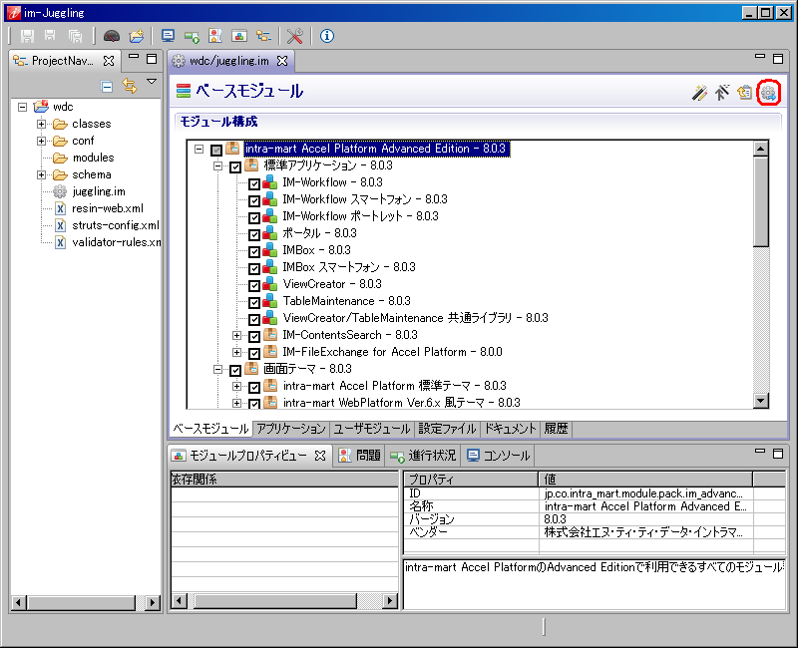Click the link with editor arrows icon
Viewport: 798px width, 648px height.
[130, 86]
